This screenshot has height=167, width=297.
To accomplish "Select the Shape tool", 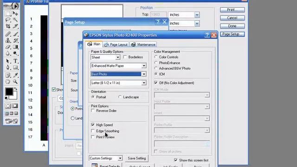I will [x=15, y=67].
